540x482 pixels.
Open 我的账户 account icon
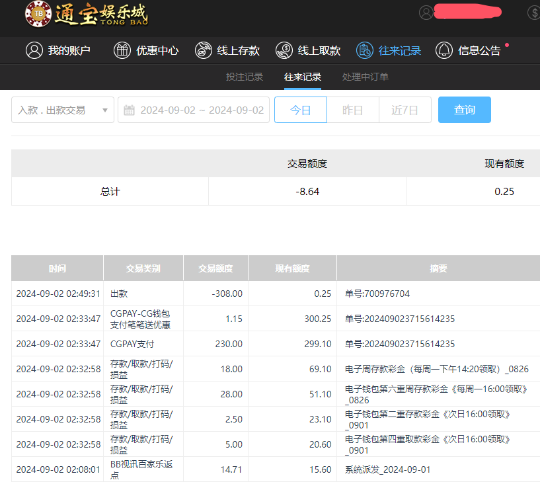[x=34, y=50]
